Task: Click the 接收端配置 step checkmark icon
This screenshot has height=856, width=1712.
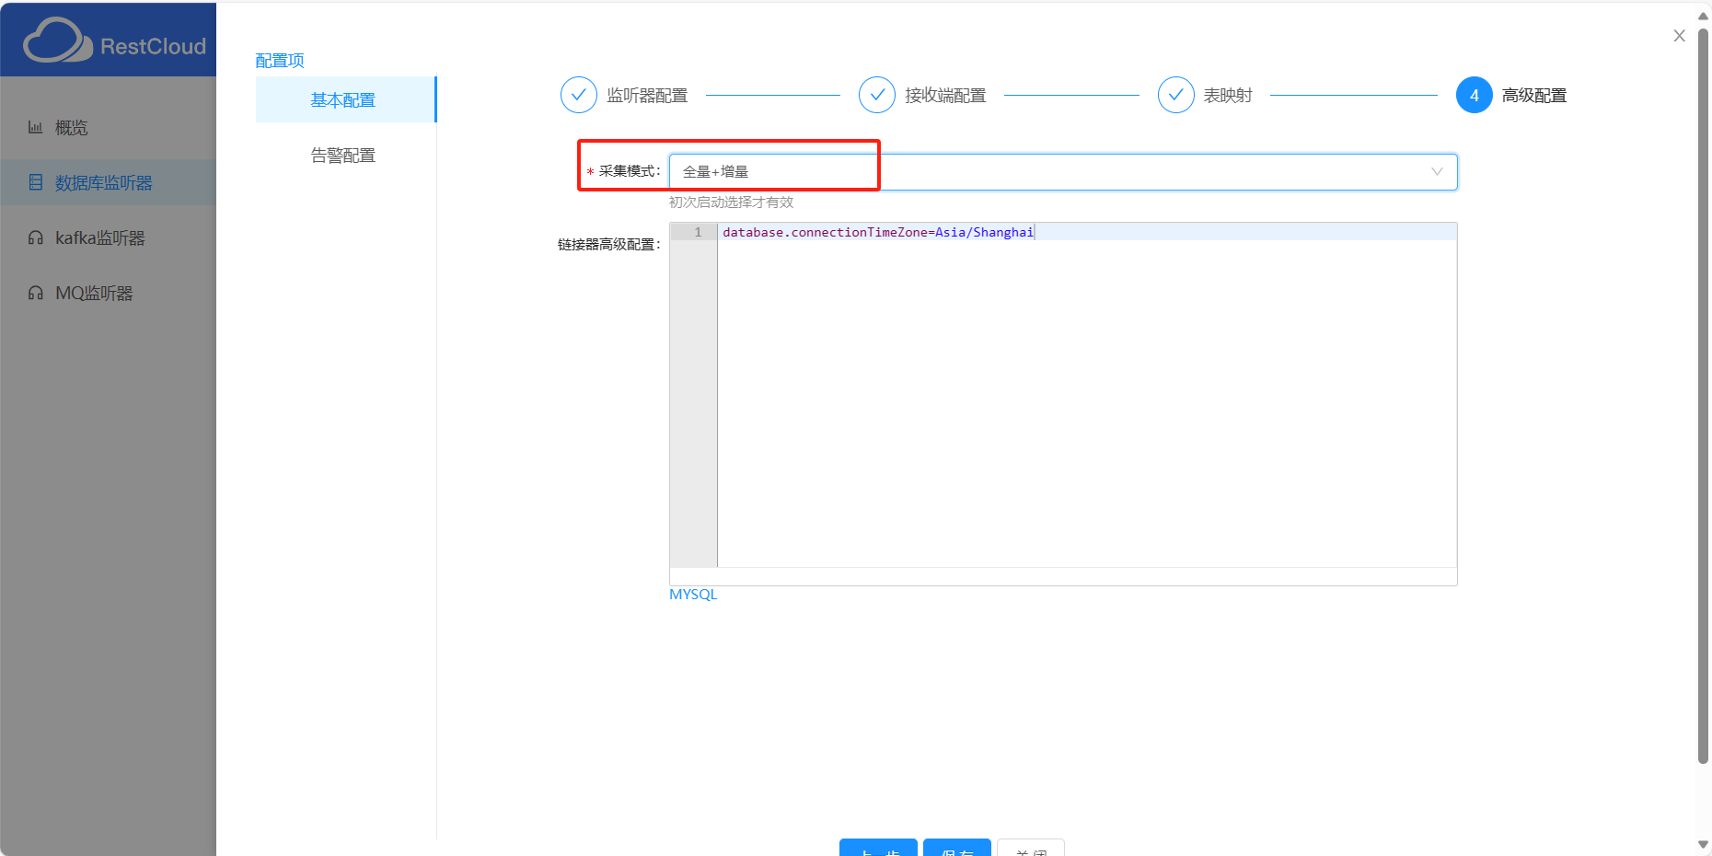Action: click(877, 95)
